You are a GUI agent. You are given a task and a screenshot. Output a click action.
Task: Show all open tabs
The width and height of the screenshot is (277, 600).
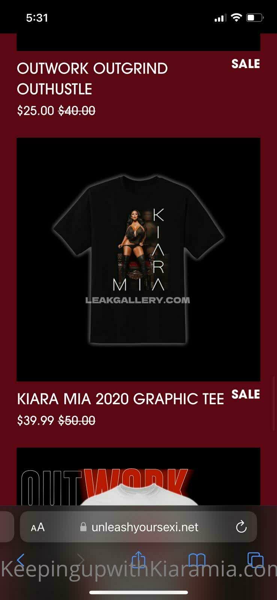point(255,560)
